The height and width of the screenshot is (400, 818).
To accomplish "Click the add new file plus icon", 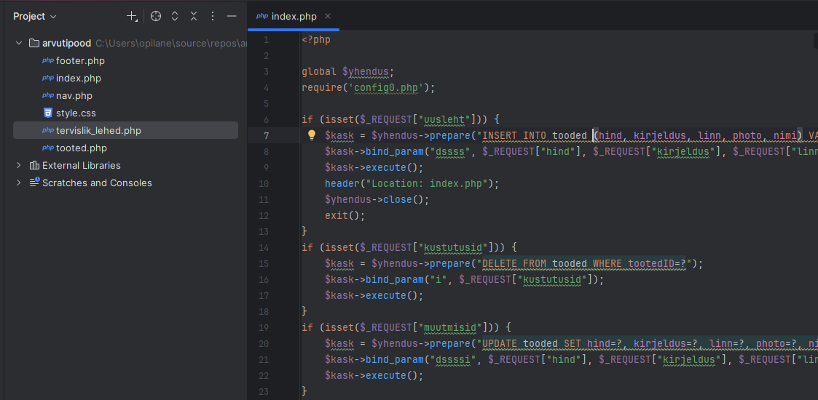I will (131, 16).
